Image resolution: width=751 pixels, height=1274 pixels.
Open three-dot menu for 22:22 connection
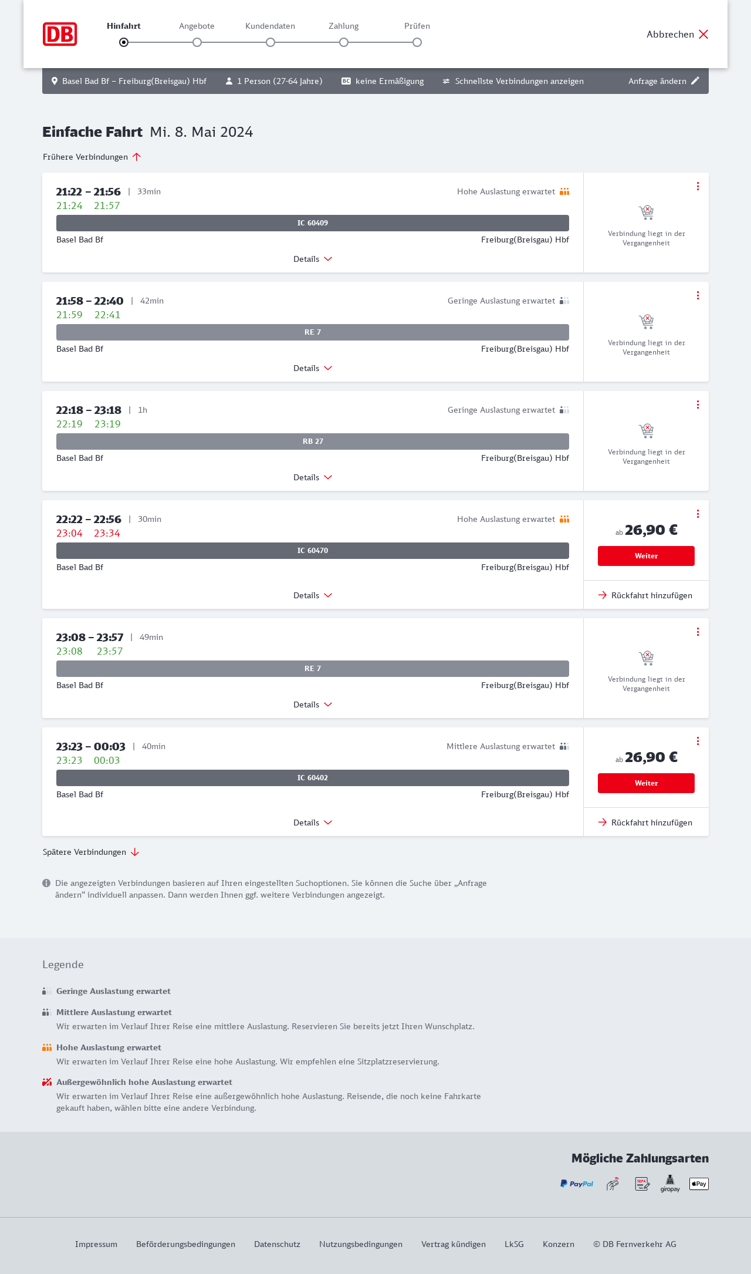698,514
